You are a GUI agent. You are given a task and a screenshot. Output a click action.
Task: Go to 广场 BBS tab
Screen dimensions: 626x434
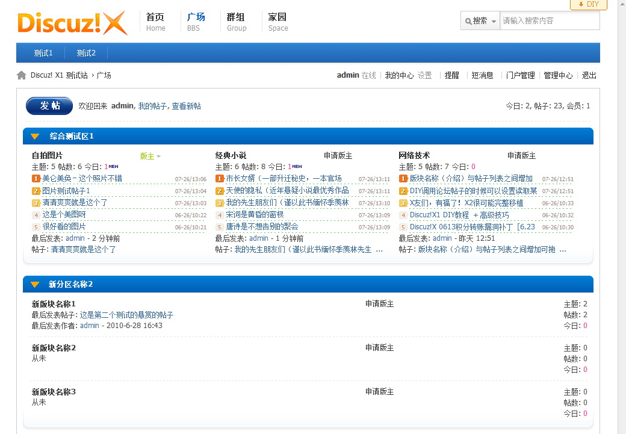[x=196, y=22]
